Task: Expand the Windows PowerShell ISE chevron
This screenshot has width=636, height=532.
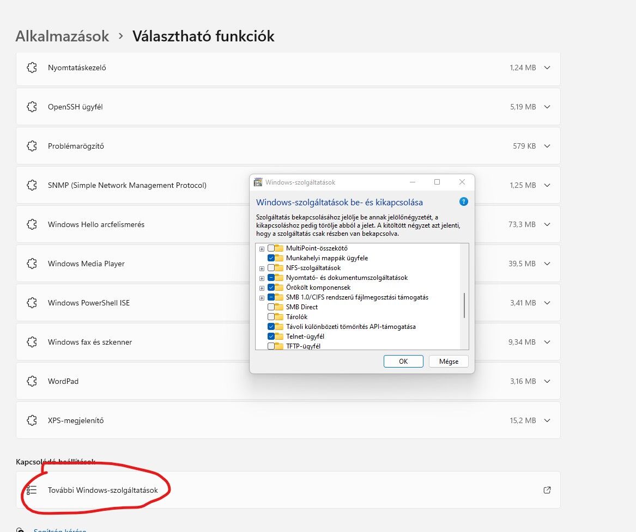Action: click(547, 303)
